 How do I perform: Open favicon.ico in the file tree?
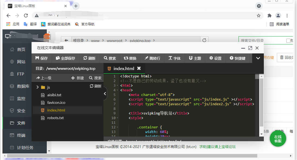(x=56, y=102)
